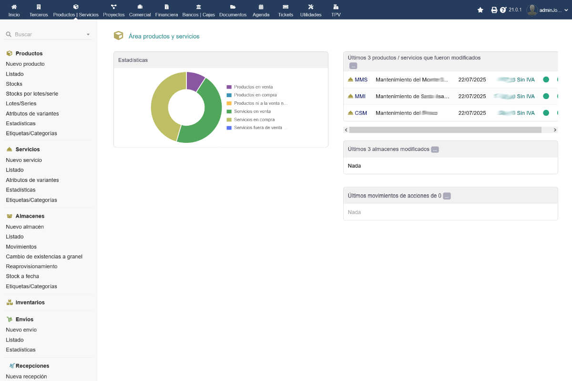This screenshot has width=572, height=381.
Task: Open the MMS service link
Action: click(x=361, y=80)
